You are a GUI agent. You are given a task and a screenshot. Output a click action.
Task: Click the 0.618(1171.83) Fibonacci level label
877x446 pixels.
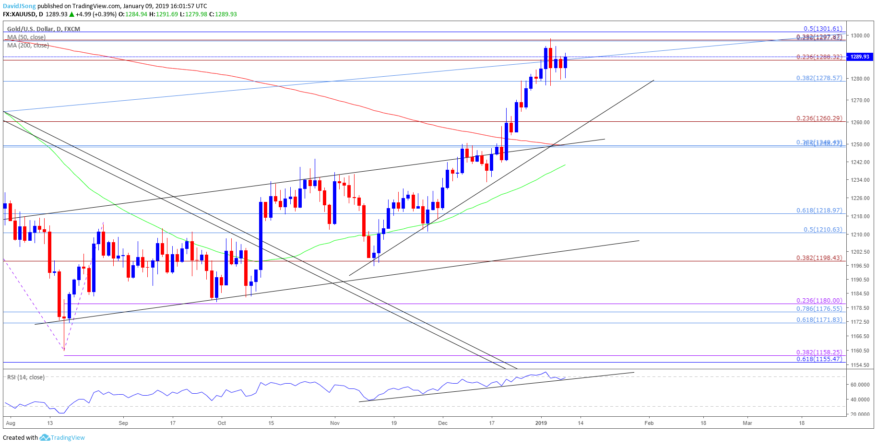(819, 319)
